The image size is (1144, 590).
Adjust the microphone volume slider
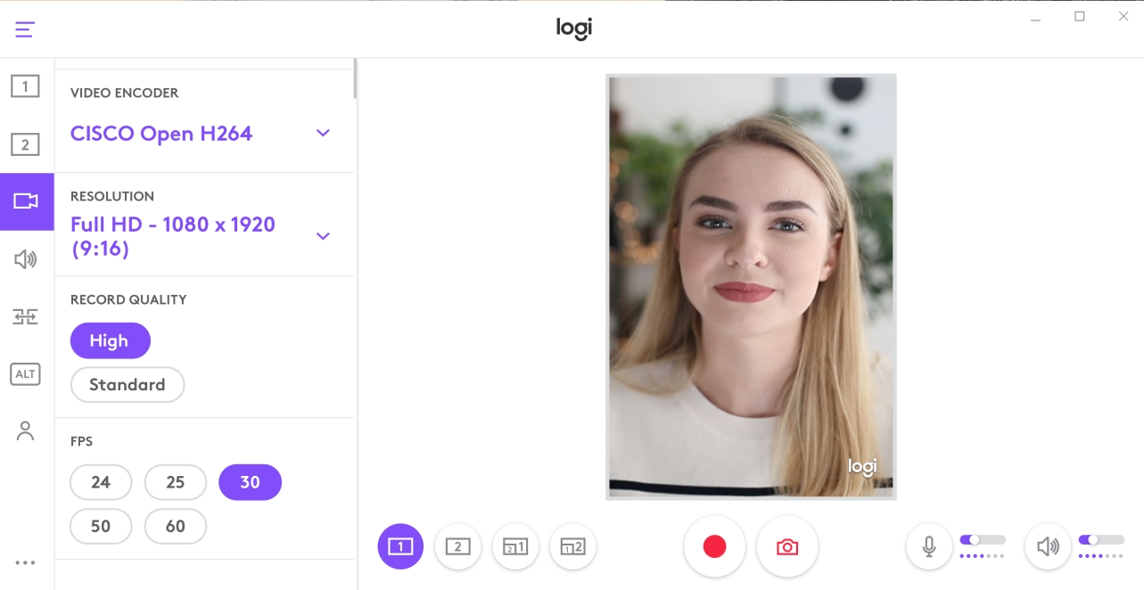click(x=983, y=540)
